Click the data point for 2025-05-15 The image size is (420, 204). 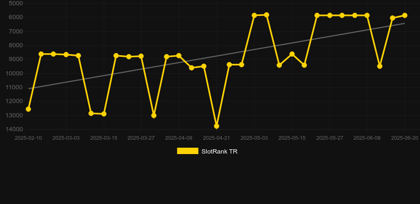click(292, 54)
